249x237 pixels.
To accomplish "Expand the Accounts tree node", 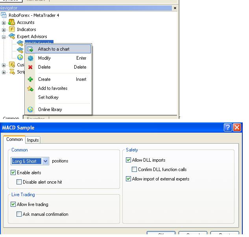I will point(4,23).
